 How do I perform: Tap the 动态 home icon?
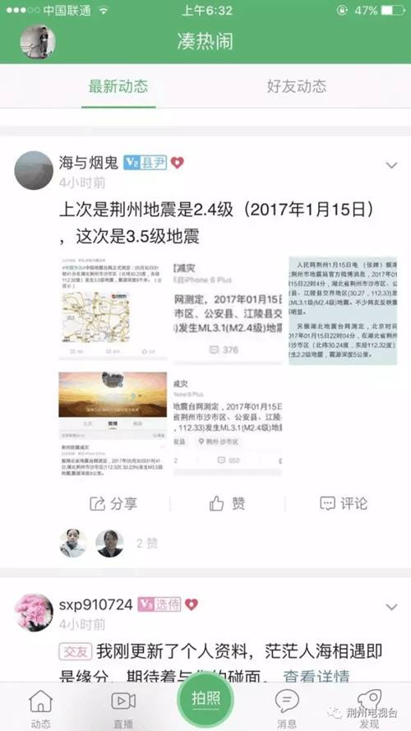[41, 701]
